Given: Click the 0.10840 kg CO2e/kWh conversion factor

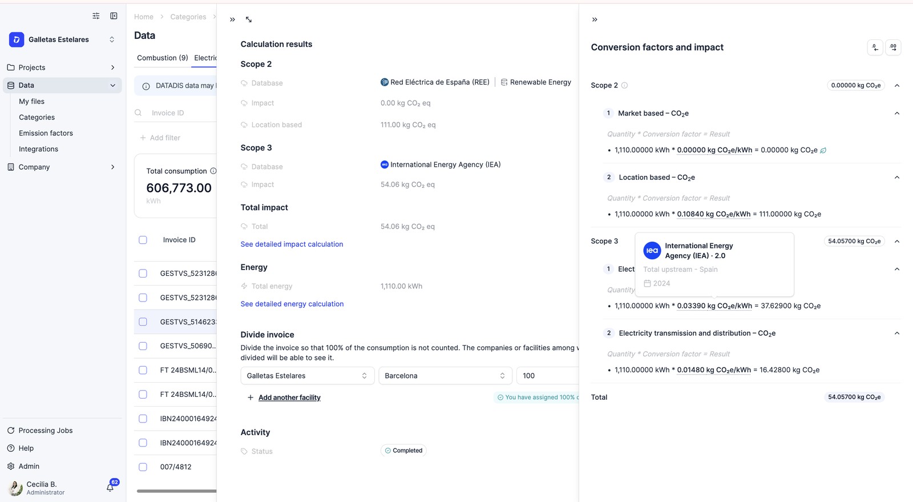Looking at the screenshot, I should coord(714,214).
